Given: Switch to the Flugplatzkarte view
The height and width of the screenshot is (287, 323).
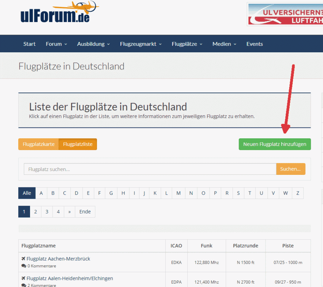Looking at the screenshot, I should click(x=38, y=144).
